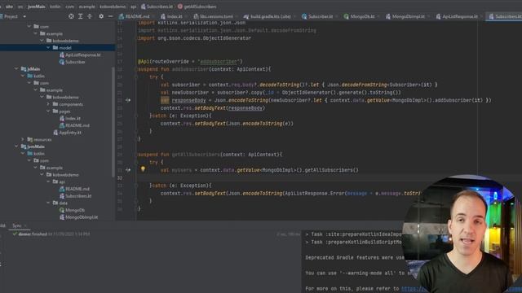Click the jsMain module folder icon
Image resolution: width=522 pixels, height=293 pixels.
24,68
